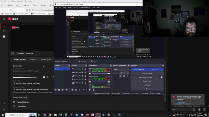Click Start Recording in OBS Controls
This screenshot has height=117, width=209.
pos(147,73)
